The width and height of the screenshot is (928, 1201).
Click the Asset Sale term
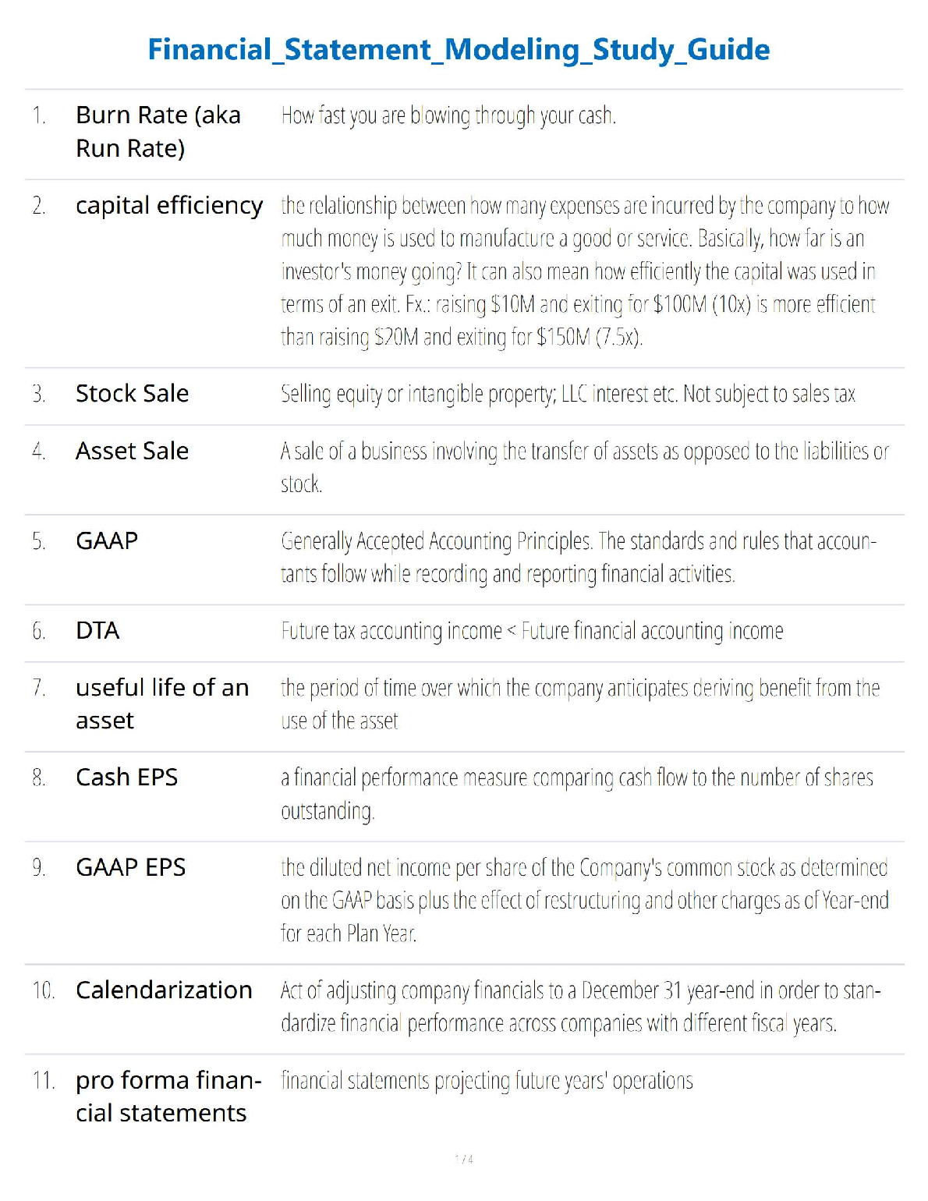pos(132,451)
